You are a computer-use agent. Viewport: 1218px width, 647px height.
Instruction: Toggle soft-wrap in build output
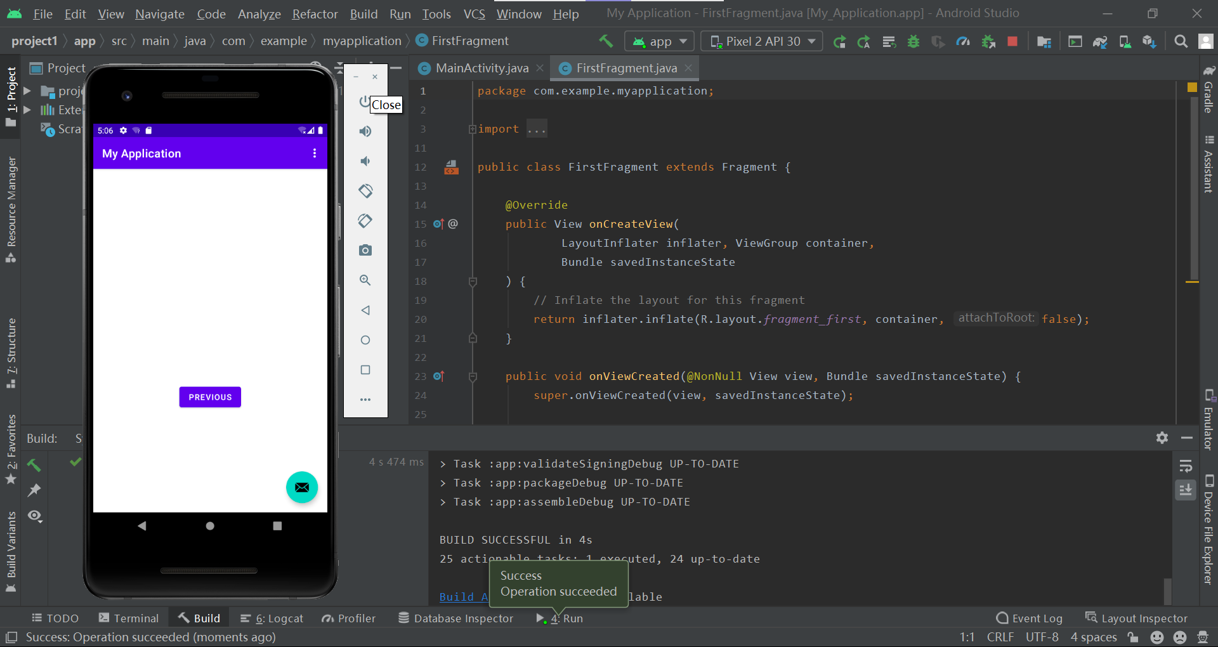[x=1186, y=466]
